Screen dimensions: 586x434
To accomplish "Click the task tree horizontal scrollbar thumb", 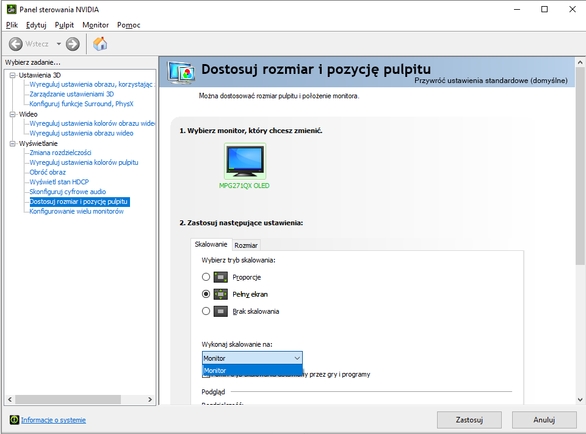I will pos(68,399).
